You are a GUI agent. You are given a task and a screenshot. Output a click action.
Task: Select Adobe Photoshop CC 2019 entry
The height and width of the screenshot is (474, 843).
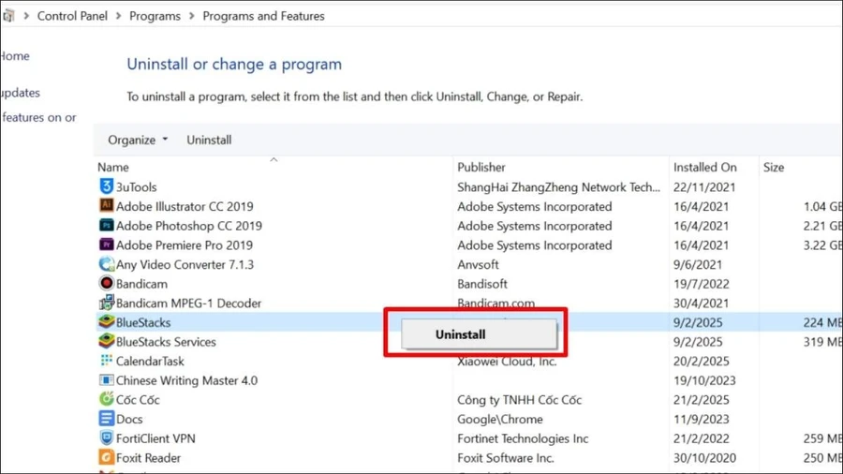coord(189,226)
